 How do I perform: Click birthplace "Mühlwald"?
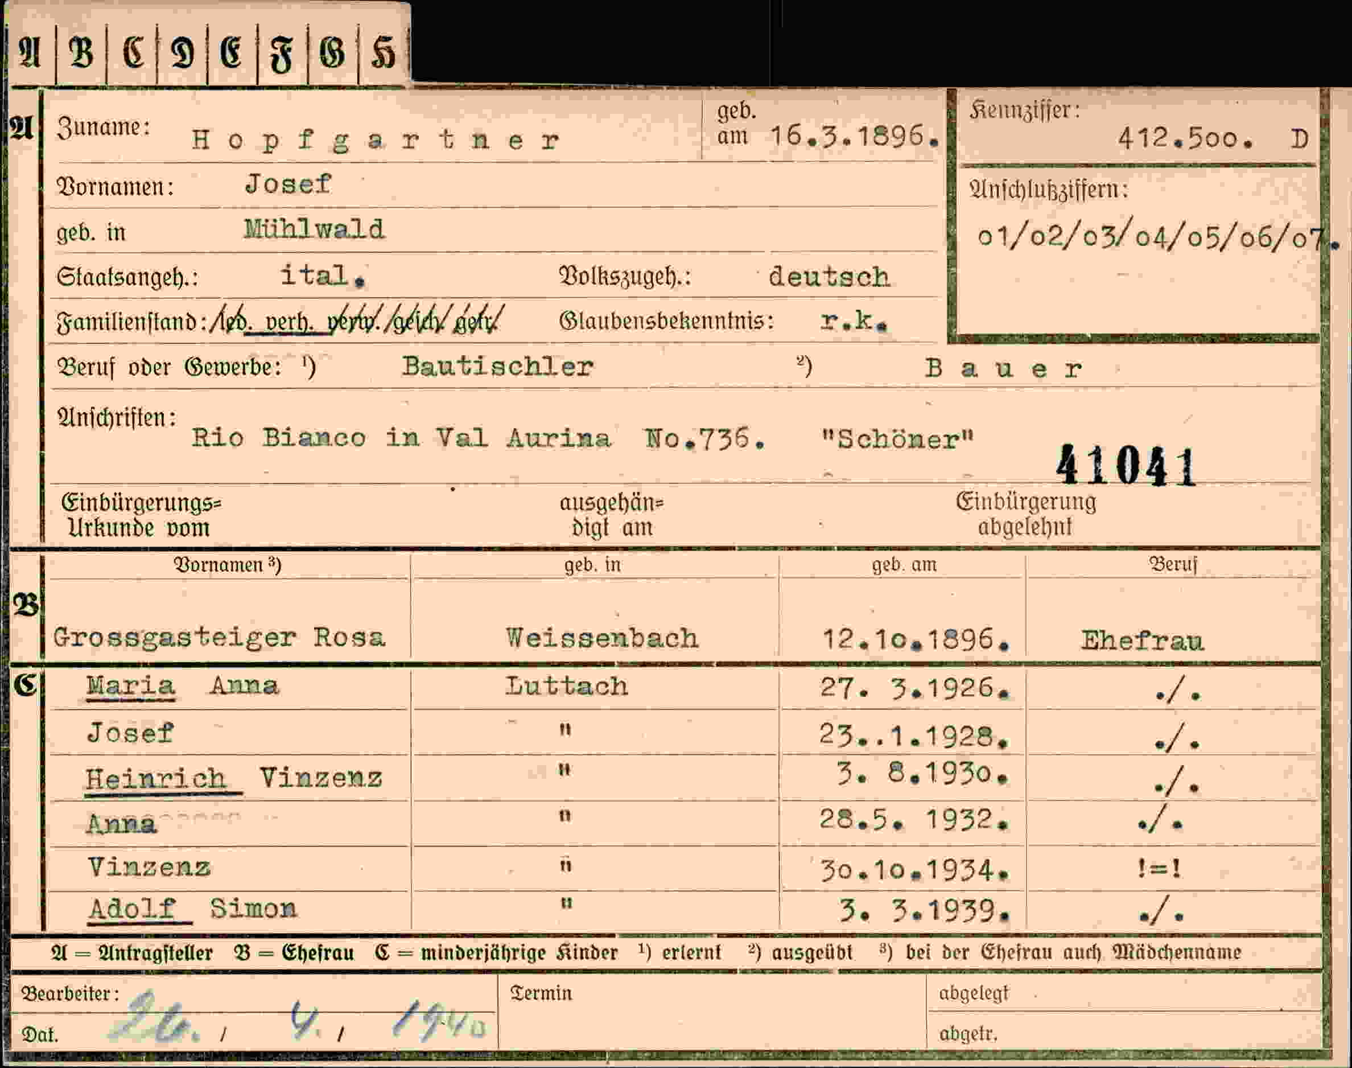click(314, 229)
